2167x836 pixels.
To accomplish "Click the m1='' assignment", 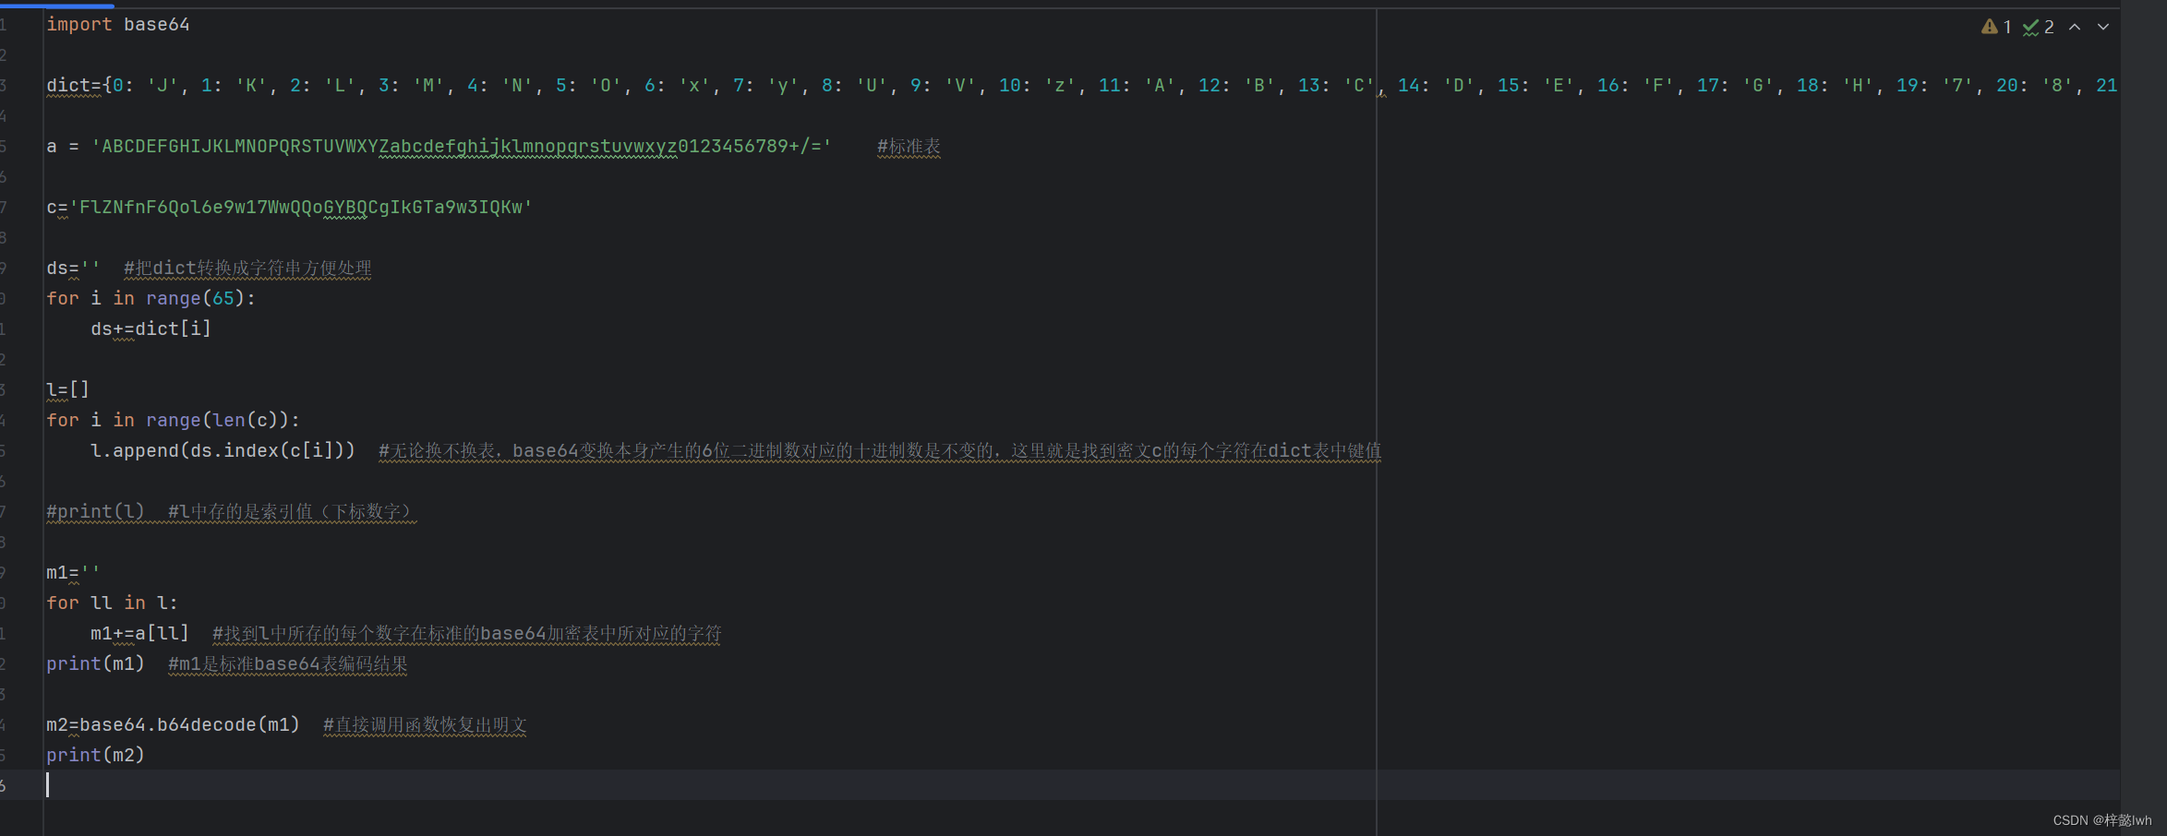I will click(72, 572).
